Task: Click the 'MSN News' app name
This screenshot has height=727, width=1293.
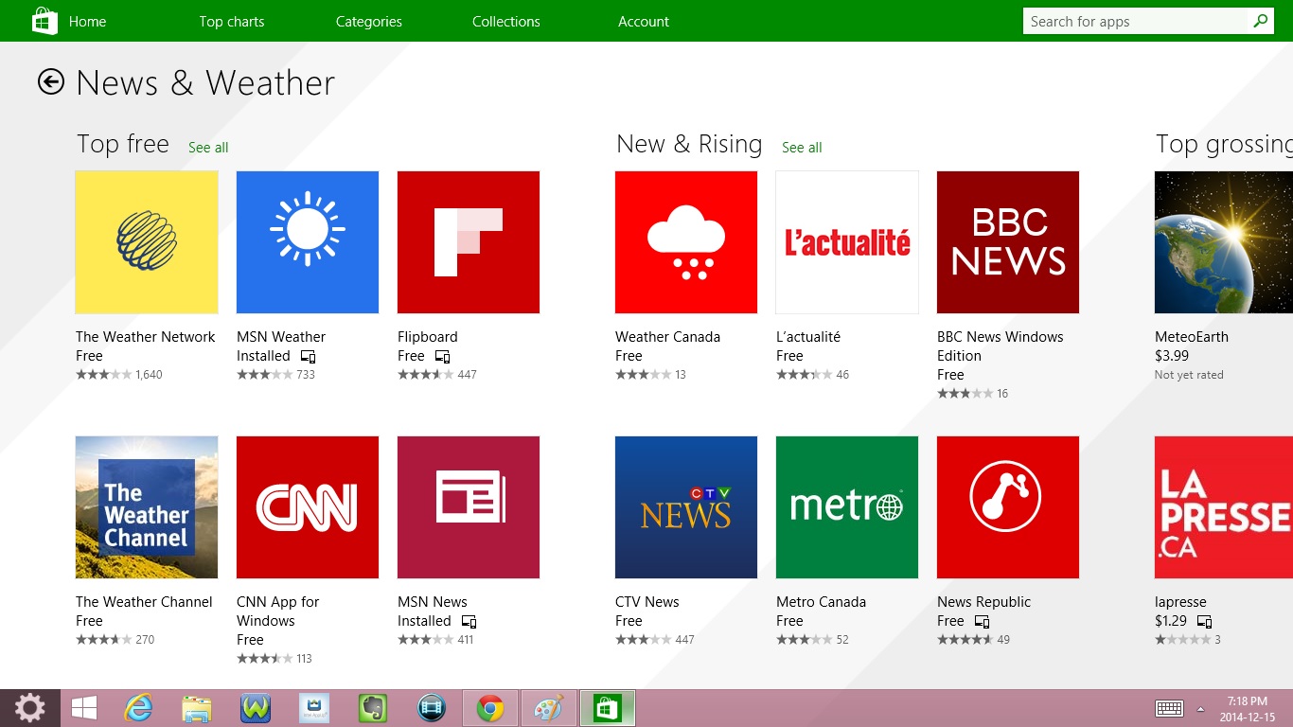Action: click(433, 601)
